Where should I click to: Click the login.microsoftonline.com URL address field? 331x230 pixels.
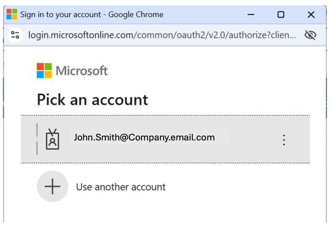tap(162, 35)
